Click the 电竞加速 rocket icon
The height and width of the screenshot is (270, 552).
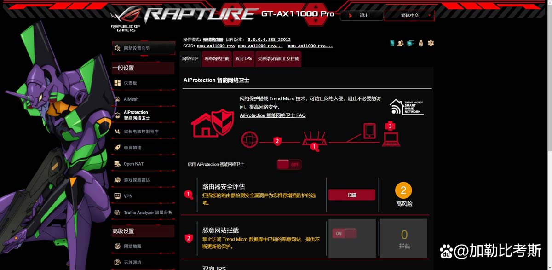tap(117, 148)
